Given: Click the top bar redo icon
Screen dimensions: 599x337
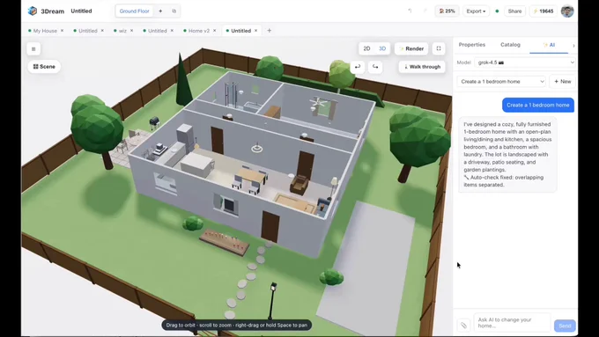Looking at the screenshot, I should pos(425,11).
